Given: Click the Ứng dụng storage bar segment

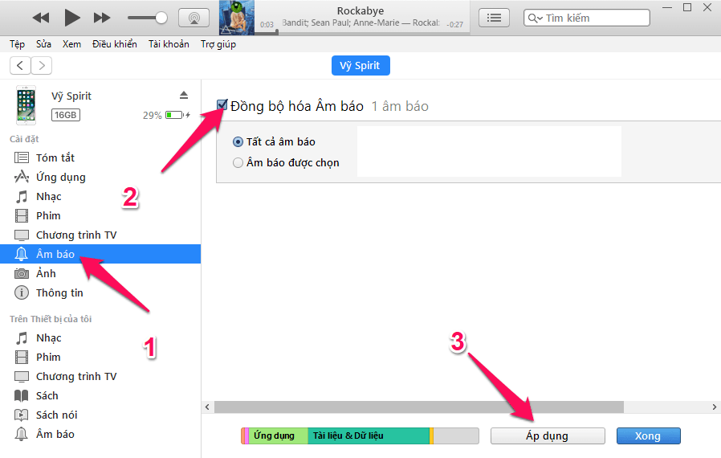Looking at the screenshot, I should pos(278,436).
